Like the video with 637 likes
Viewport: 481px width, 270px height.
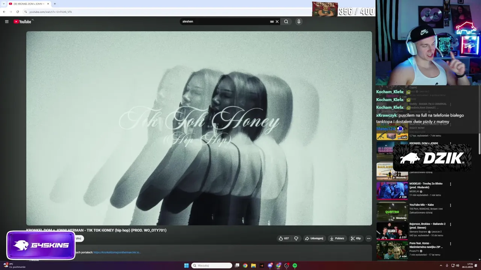(x=284, y=238)
